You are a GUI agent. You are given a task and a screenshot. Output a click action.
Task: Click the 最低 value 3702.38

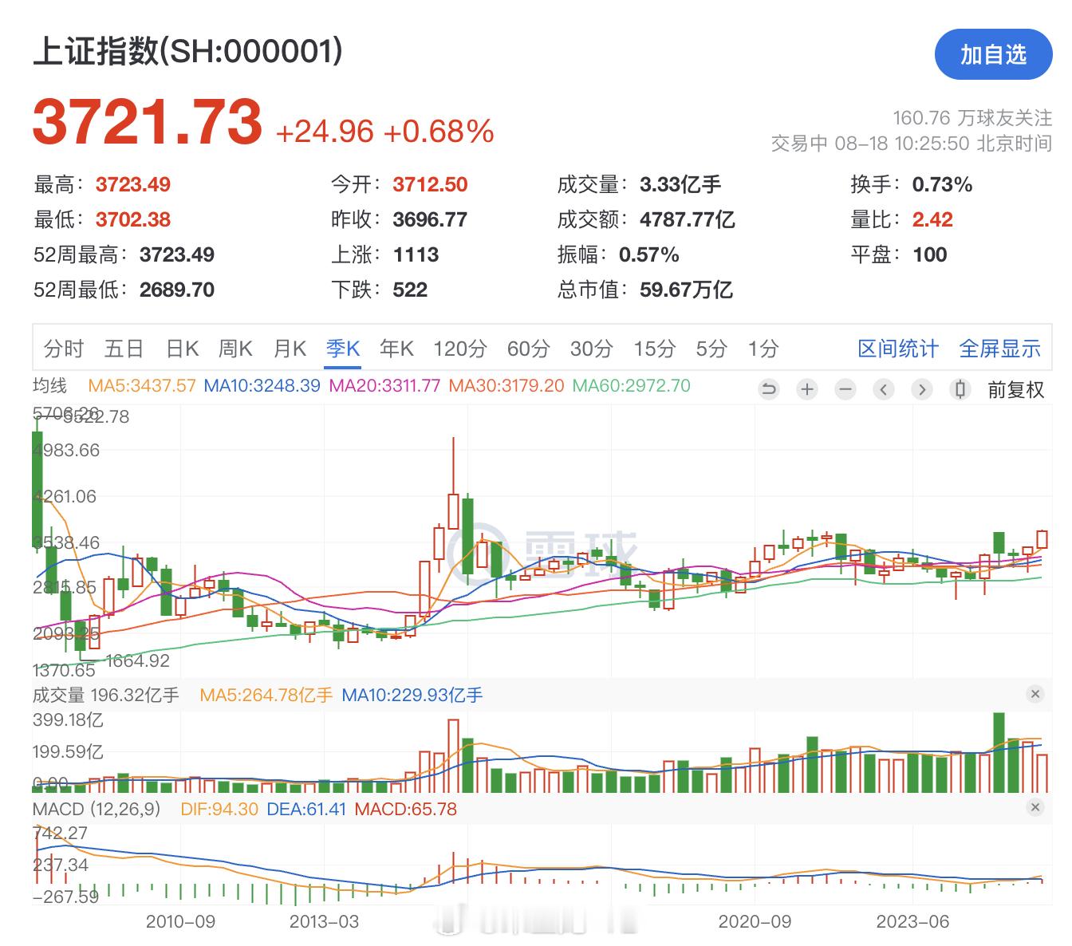[x=133, y=220]
